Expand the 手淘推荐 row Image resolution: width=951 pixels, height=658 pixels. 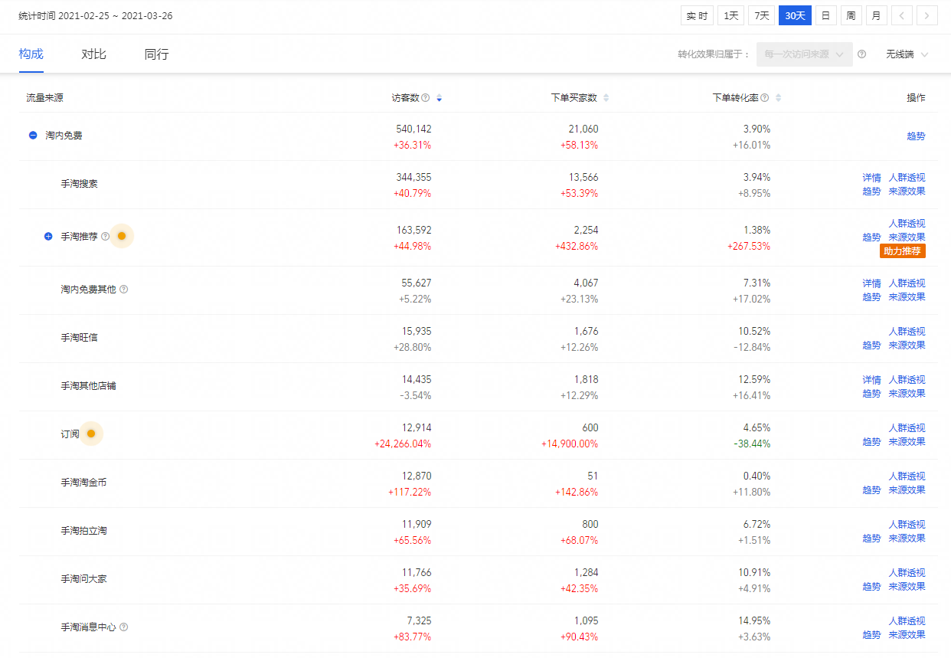pos(48,237)
